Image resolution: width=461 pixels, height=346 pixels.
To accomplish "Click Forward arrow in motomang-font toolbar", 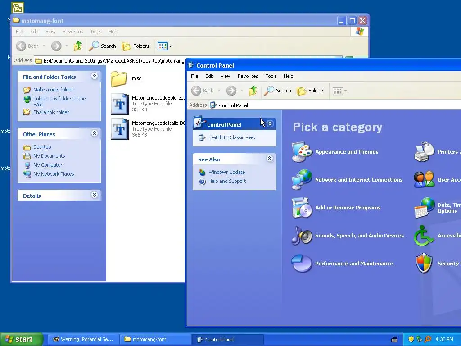I will [x=56, y=46].
